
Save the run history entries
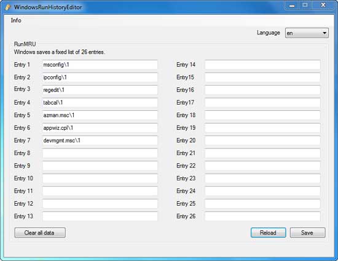tap(307, 233)
